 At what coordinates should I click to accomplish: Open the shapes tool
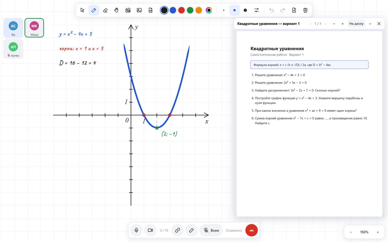point(128,10)
